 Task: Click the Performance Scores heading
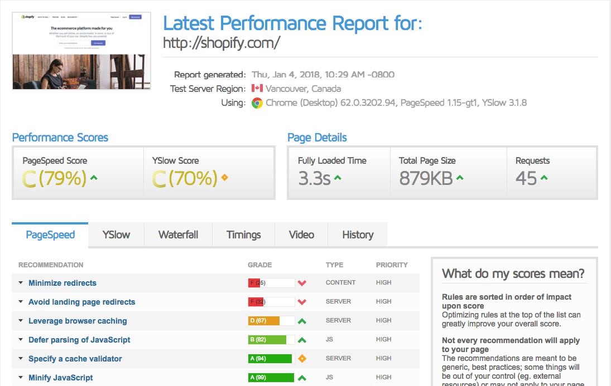(x=60, y=138)
